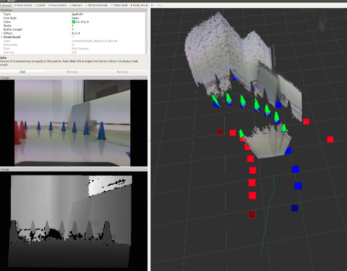The height and width of the screenshot is (271, 347).
Task: Click the splitter handle beside the 3D view
Action: 149,141
